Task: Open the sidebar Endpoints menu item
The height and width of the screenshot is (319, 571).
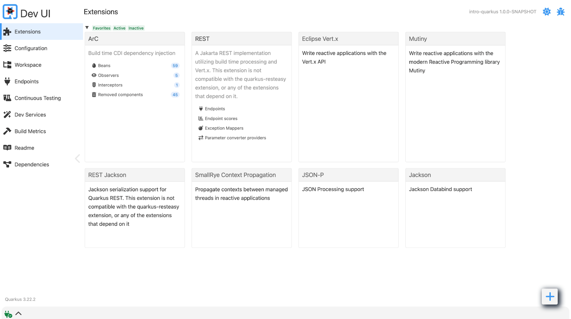Action: [41, 81]
